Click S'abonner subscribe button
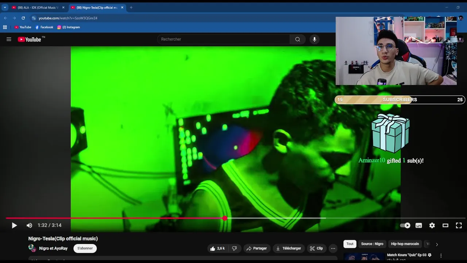Image resolution: width=467 pixels, height=263 pixels. (85, 248)
